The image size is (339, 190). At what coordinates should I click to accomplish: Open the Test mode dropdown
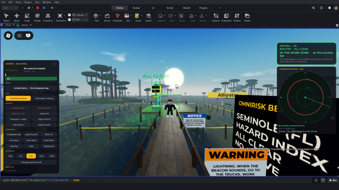[10, 8]
